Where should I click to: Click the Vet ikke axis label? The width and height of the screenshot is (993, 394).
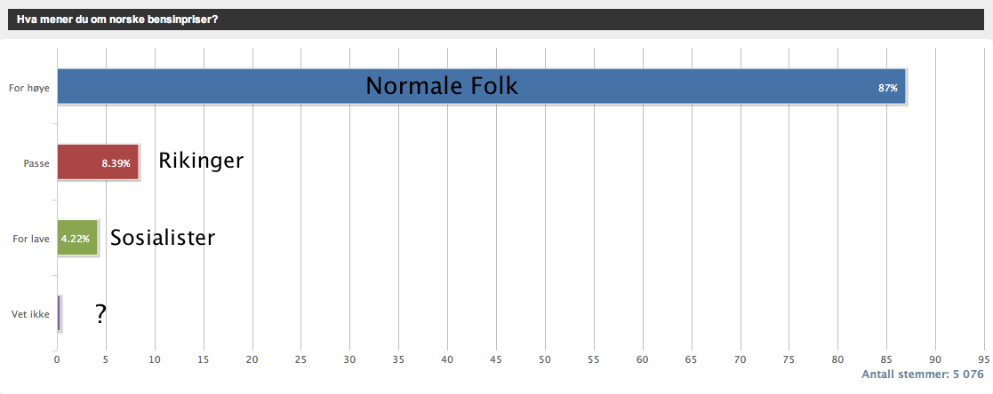tap(30, 313)
